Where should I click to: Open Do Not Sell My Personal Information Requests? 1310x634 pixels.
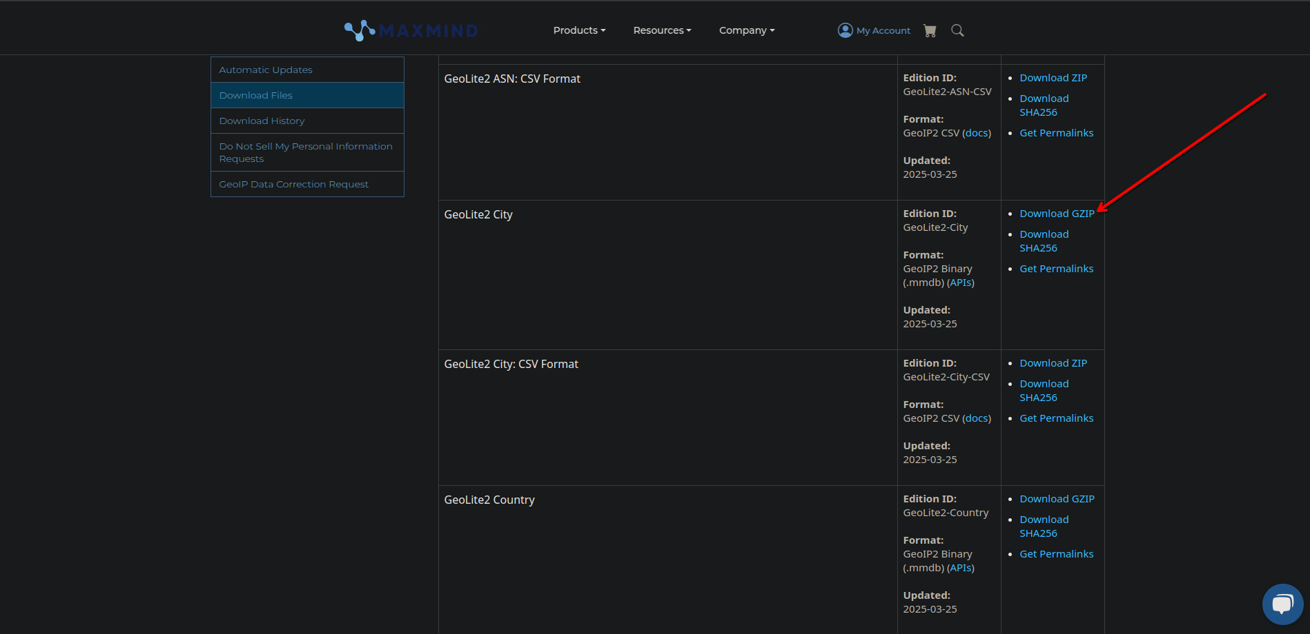307,152
